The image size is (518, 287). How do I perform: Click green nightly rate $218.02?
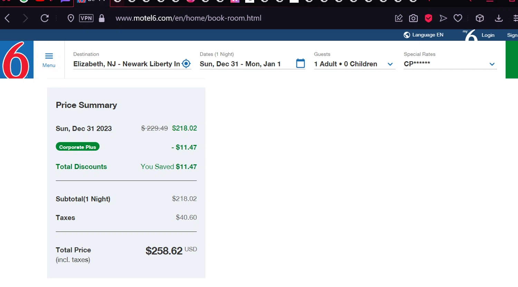tap(184, 128)
